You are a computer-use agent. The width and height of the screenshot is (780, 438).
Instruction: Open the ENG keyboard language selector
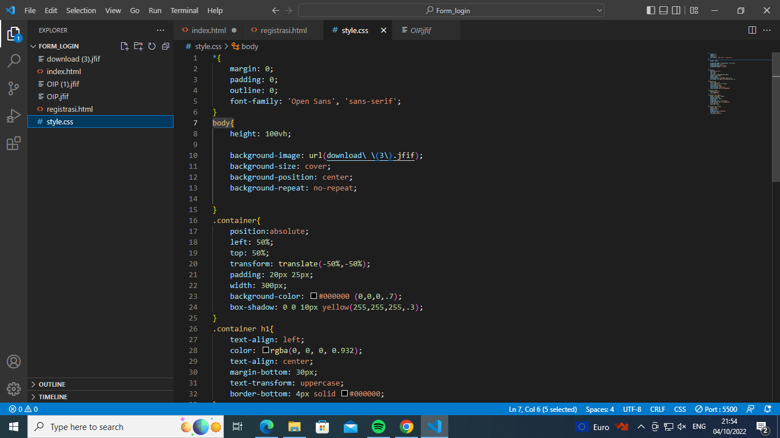(x=699, y=427)
